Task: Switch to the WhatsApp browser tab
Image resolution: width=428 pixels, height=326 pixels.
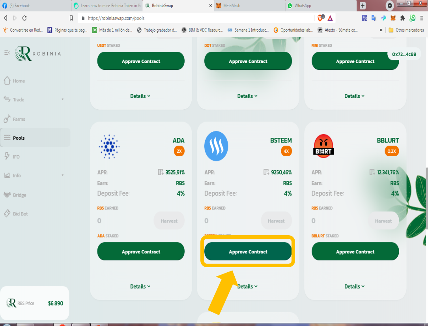Action: click(321, 6)
